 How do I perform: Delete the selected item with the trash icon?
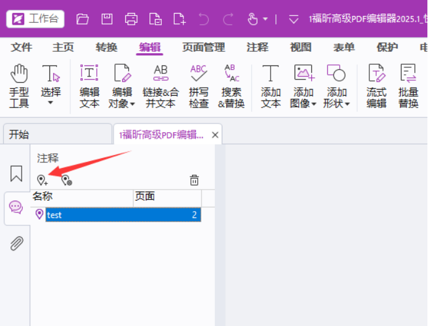194,180
